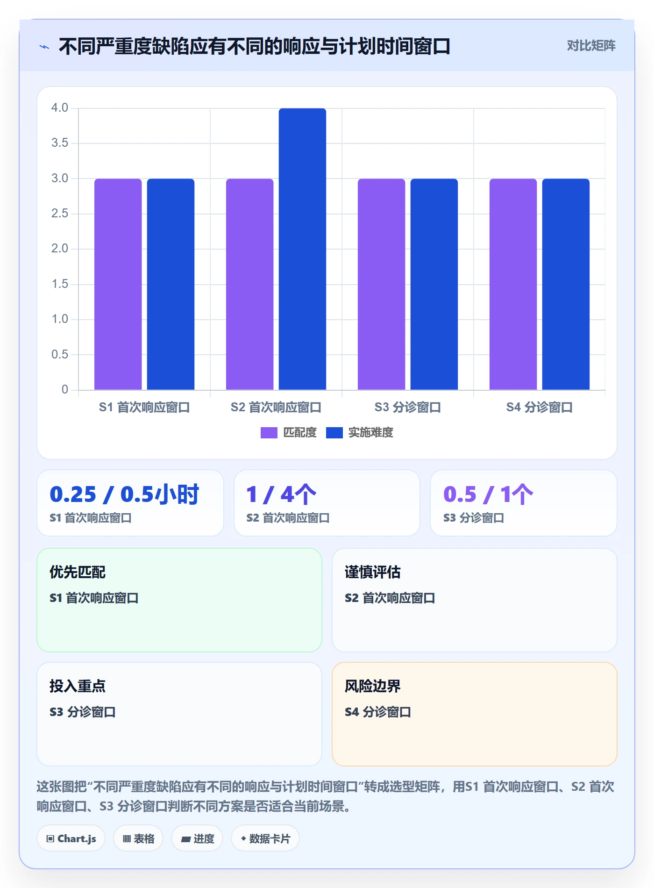Click the 0.5 / 1个 stat card
654x888 pixels.
pos(524,503)
